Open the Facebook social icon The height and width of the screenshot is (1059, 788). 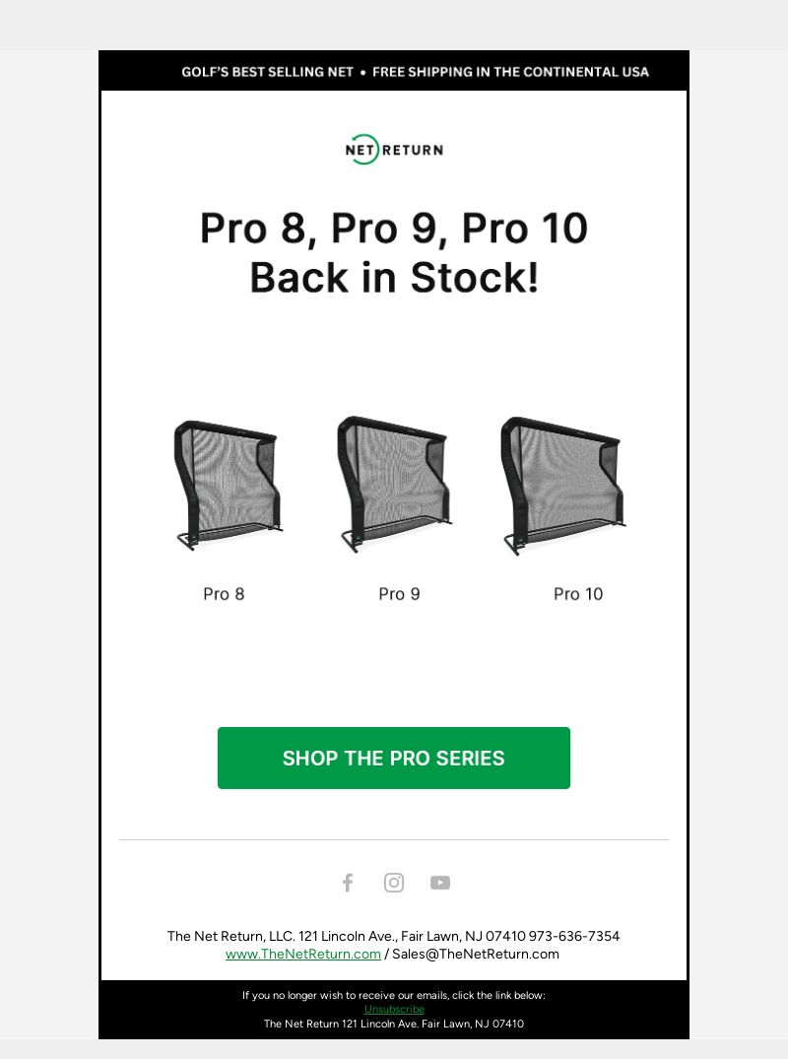tap(348, 883)
